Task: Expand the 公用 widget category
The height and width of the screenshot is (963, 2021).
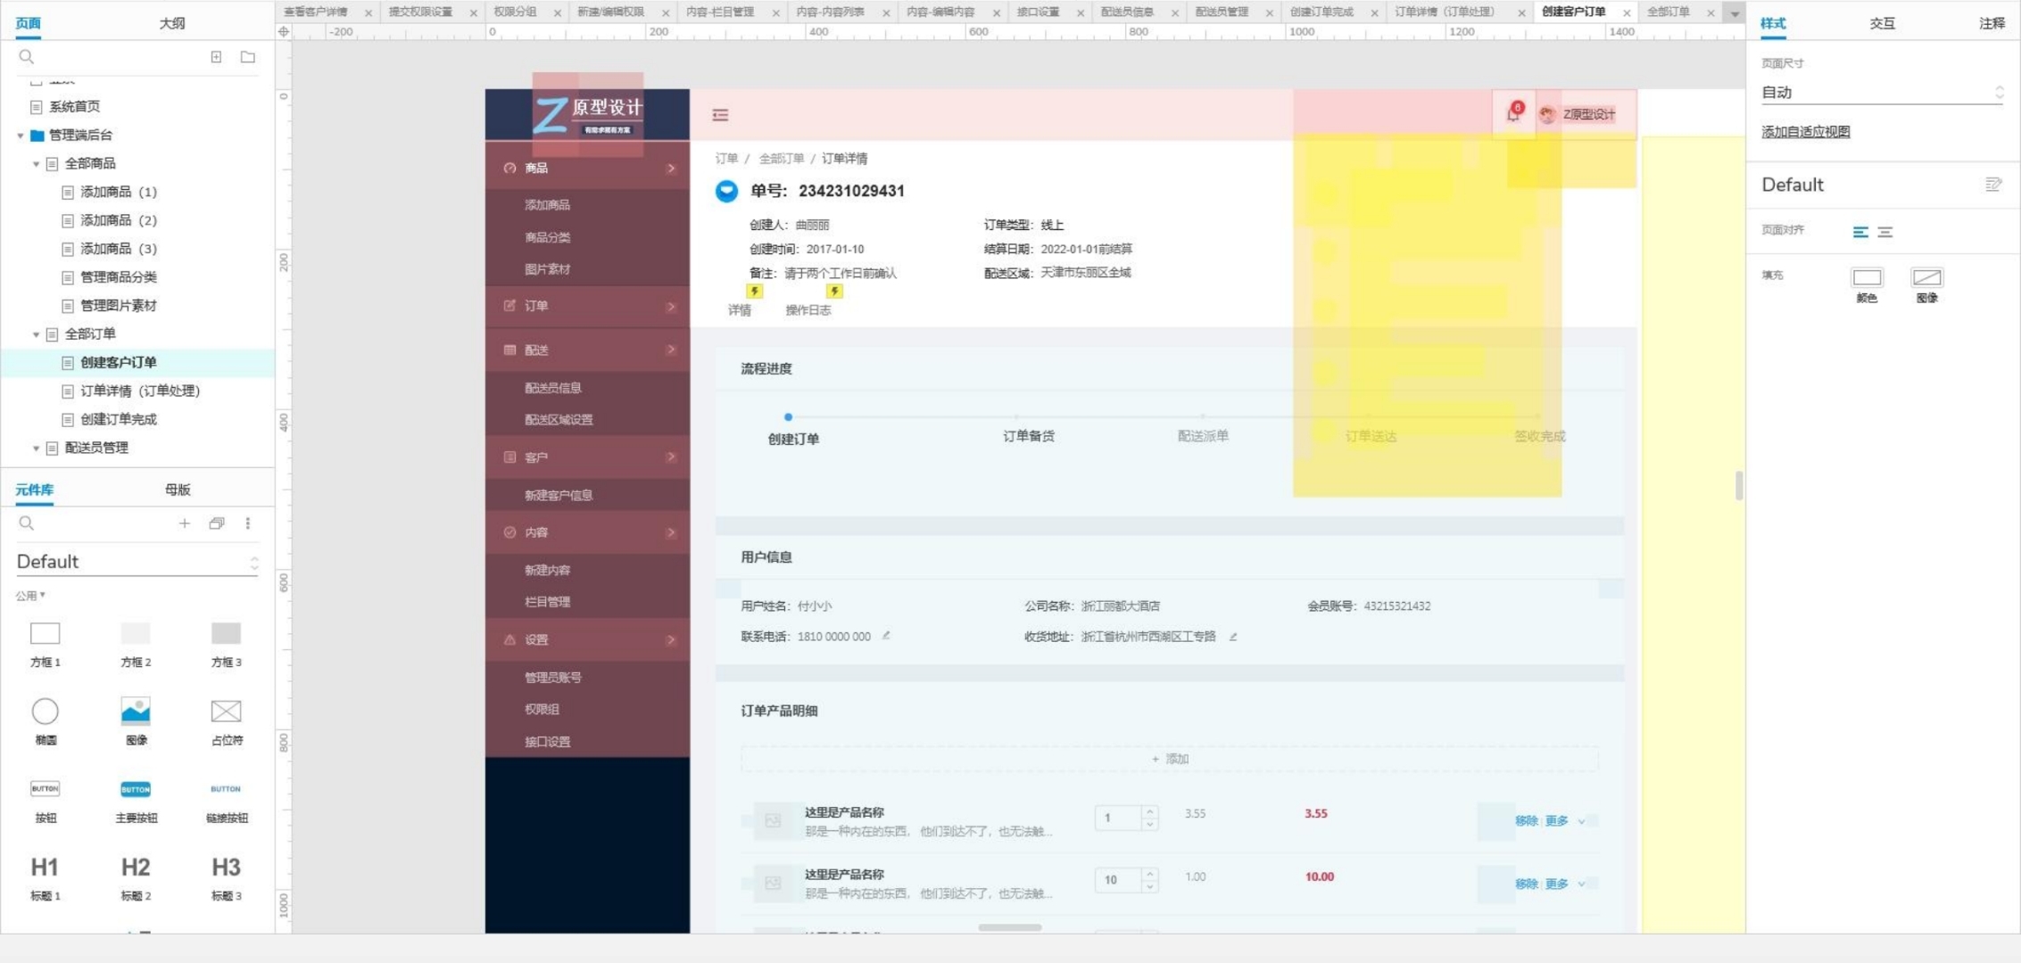Action: (x=30, y=596)
